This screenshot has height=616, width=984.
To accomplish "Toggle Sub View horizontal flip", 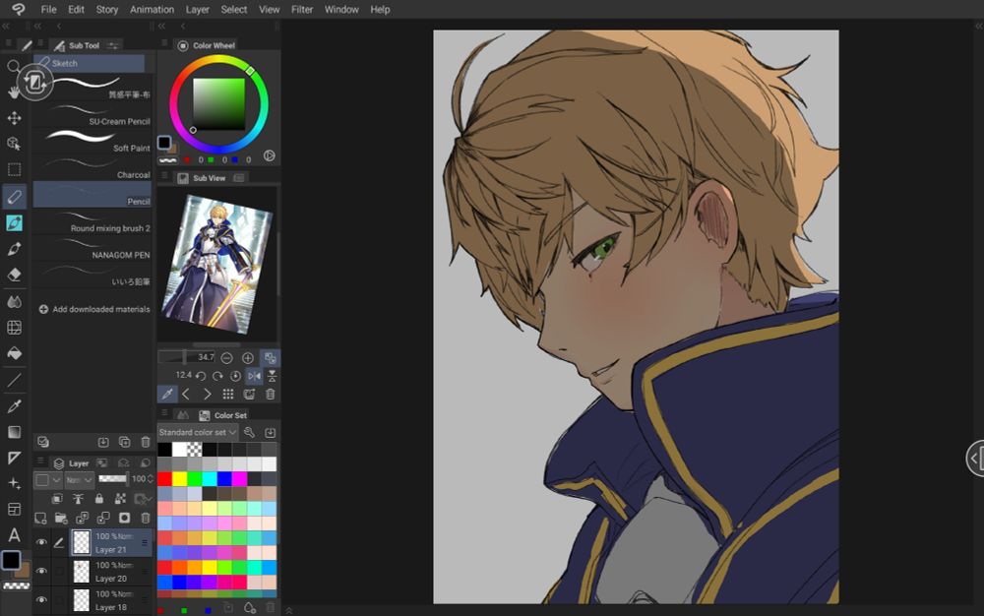I will (254, 376).
